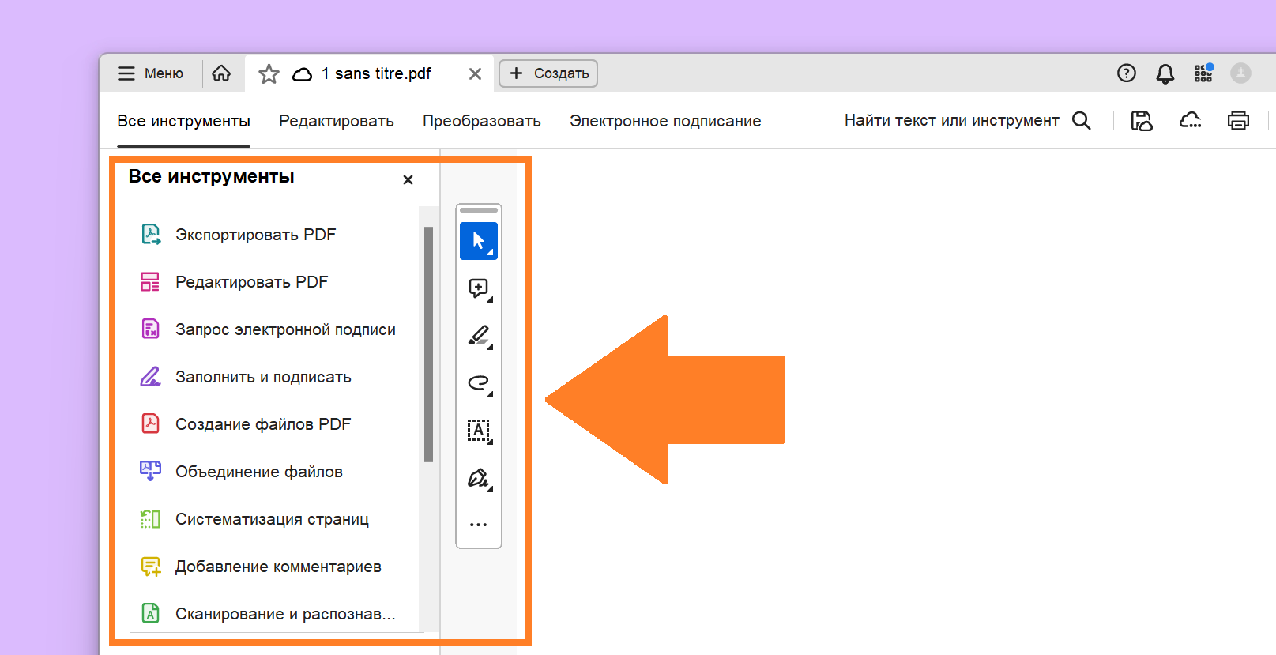Open the Меню hamburger menu
Viewport: 1276px width, 655px height.
[x=150, y=73]
